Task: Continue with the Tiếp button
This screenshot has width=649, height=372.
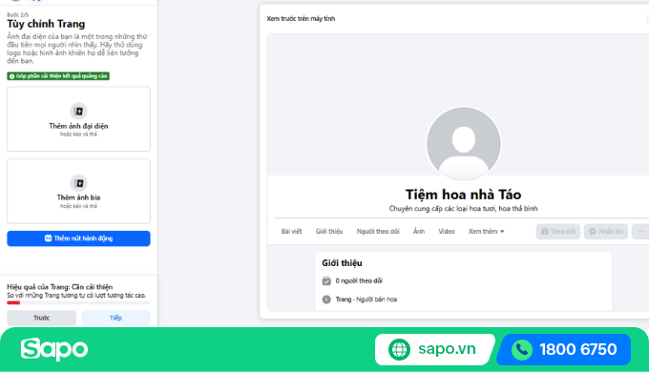Action: [x=115, y=318]
